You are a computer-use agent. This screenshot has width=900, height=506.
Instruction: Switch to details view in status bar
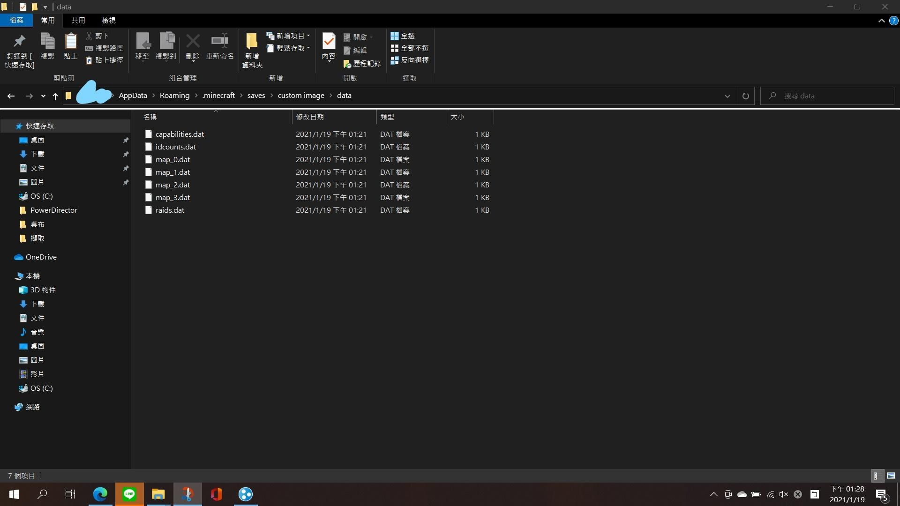(x=876, y=476)
